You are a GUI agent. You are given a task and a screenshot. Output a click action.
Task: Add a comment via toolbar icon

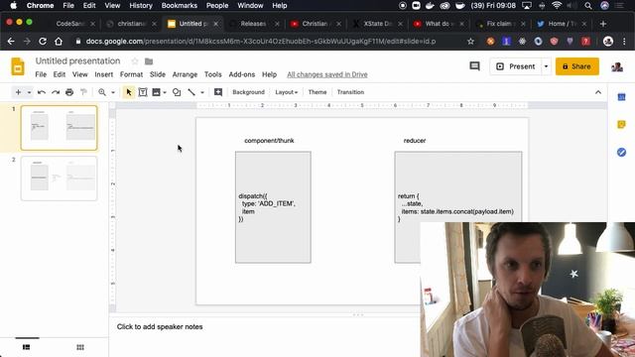click(x=218, y=92)
